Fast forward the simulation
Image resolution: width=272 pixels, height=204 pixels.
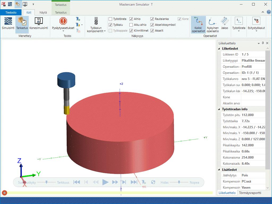click(x=115, y=182)
